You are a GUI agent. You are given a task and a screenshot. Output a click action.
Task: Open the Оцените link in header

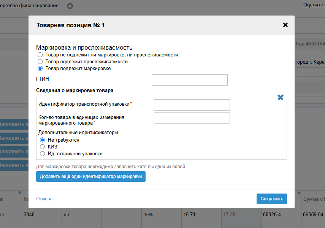click(x=314, y=5)
